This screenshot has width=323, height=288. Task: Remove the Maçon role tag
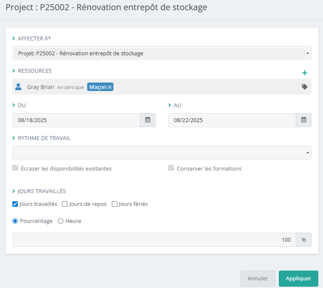tap(110, 87)
